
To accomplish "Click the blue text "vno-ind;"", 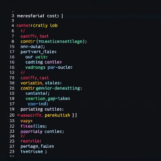I will click(x=38, y=104).
